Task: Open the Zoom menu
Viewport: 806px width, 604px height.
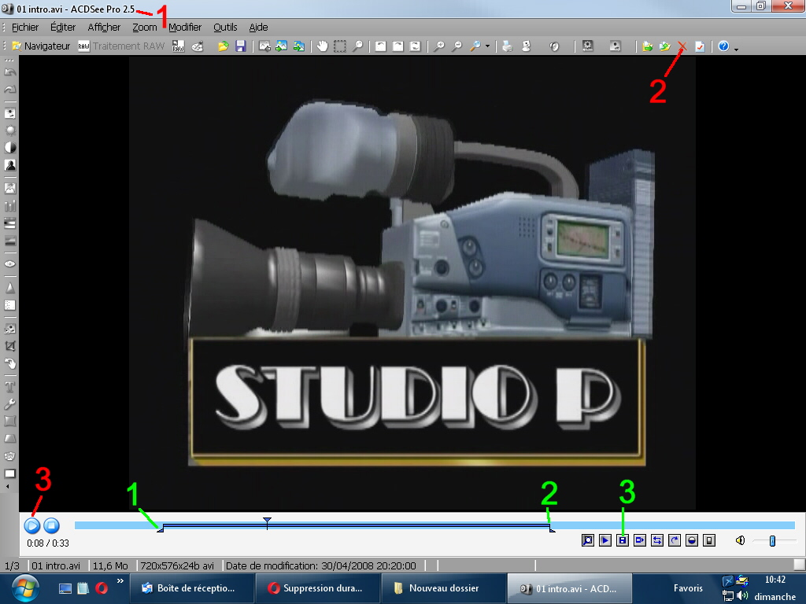Action: click(145, 28)
